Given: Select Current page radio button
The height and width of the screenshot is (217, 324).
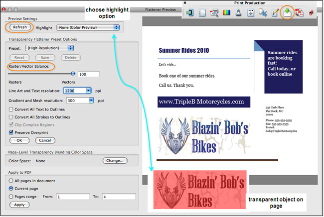Looking at the screenshot, I should pyautogui.click(x=11, y=189).
